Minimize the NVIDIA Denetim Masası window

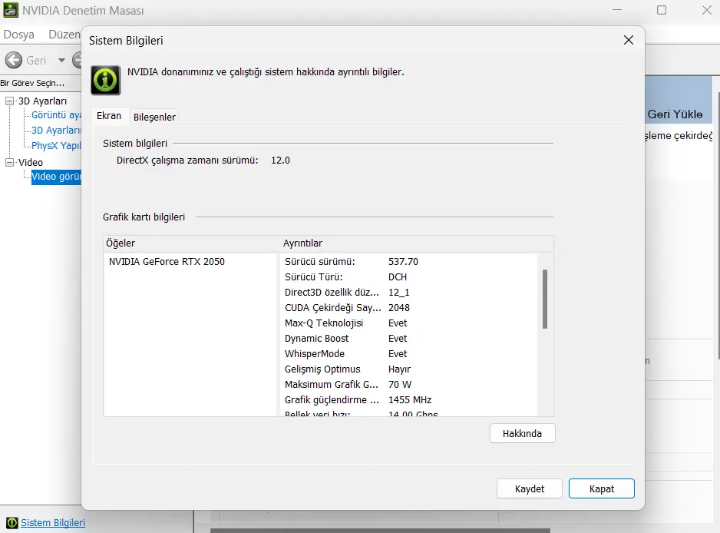pos(617,10)
